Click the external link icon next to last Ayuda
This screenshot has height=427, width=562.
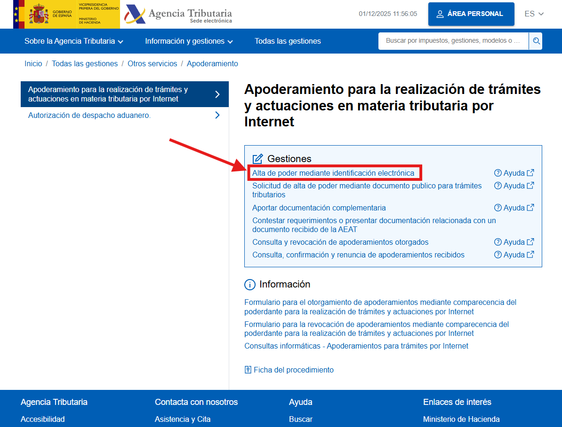[x=531, y=254]
